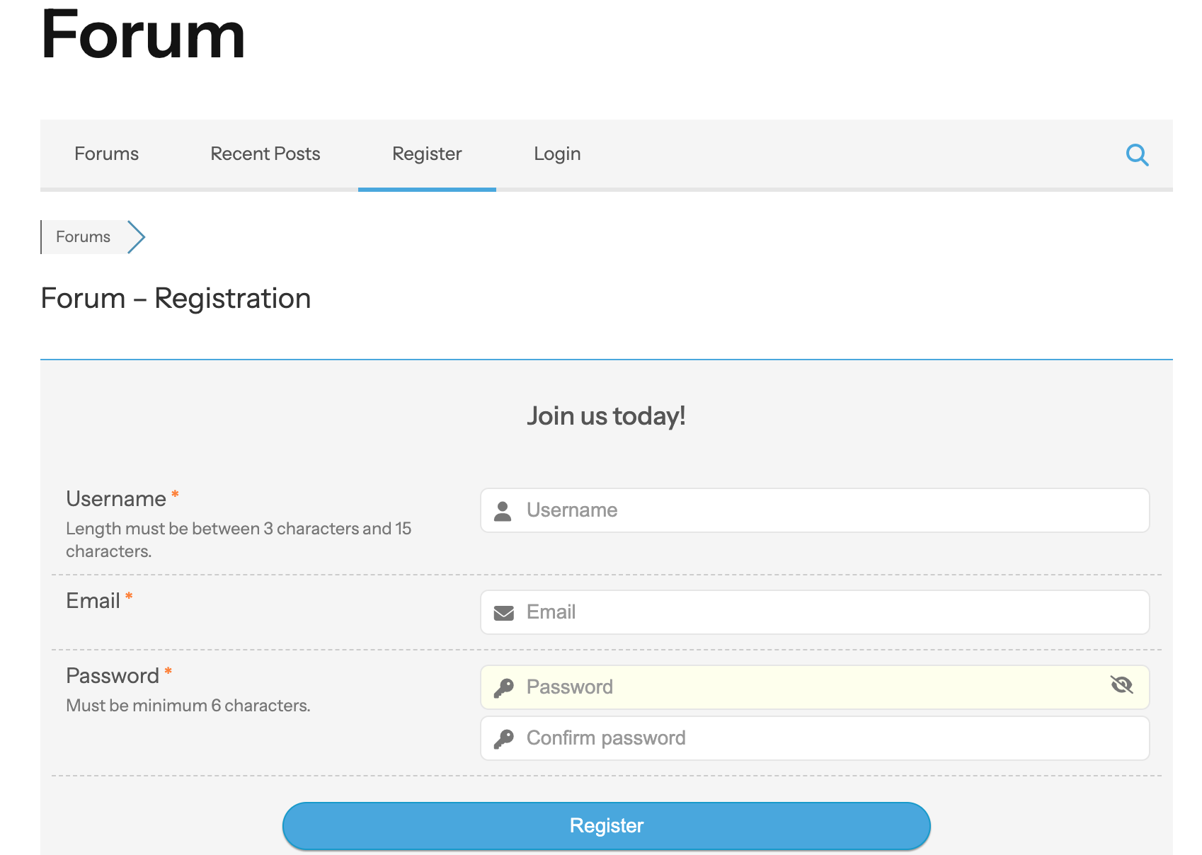This screenshot has width=1202, height=855.
Task: Click the Forums breadcrumb link
Action: (x=83, y=236)
